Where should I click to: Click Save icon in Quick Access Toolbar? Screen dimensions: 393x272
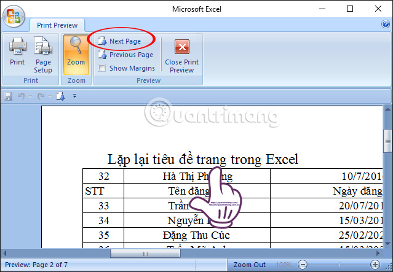pos(8,96)
